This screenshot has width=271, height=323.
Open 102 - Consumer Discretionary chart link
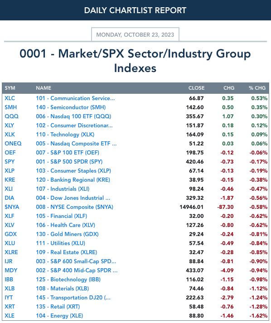(74, 125)
